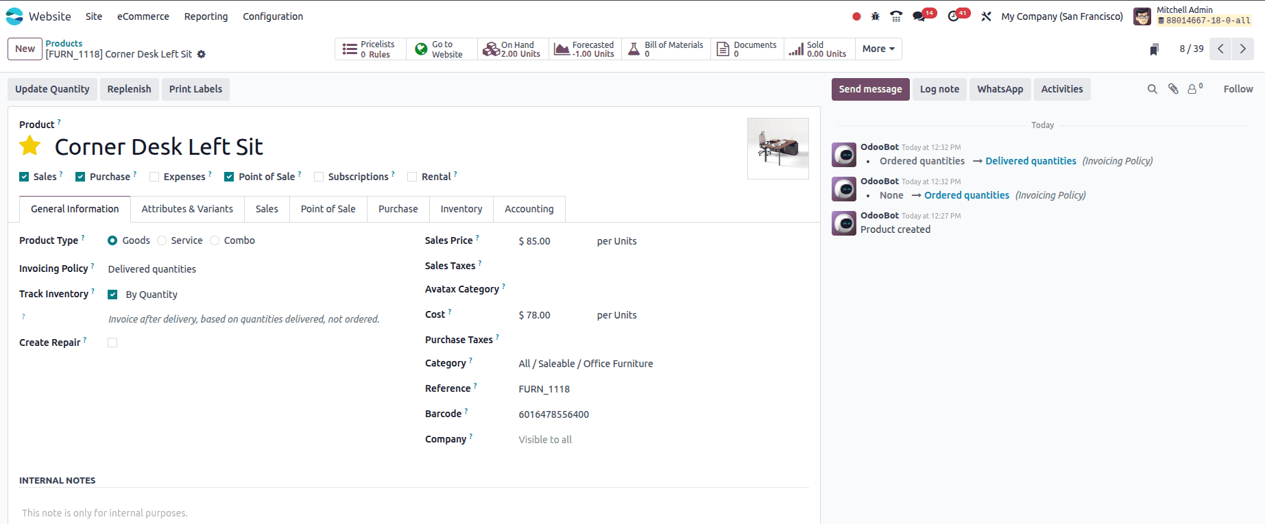1265x524 pixels.
Task: Stop the red recording indicator
Action: click(856, 16)
